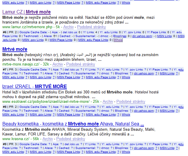
Task: Click the '#6 | PR: 2' rank label
Action: (10, 32)
